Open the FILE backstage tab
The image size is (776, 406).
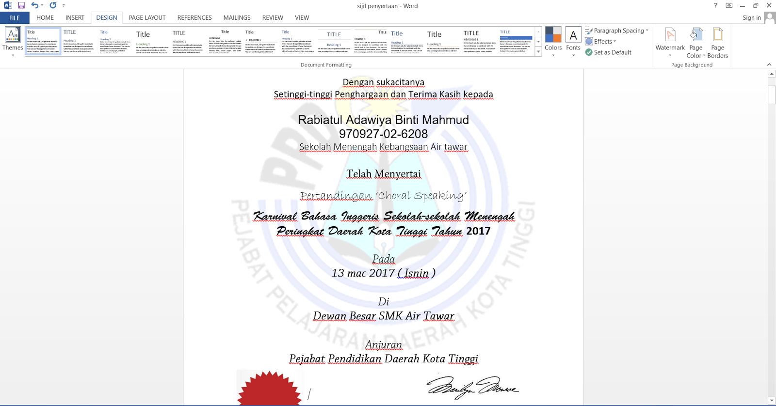[15, 18]
